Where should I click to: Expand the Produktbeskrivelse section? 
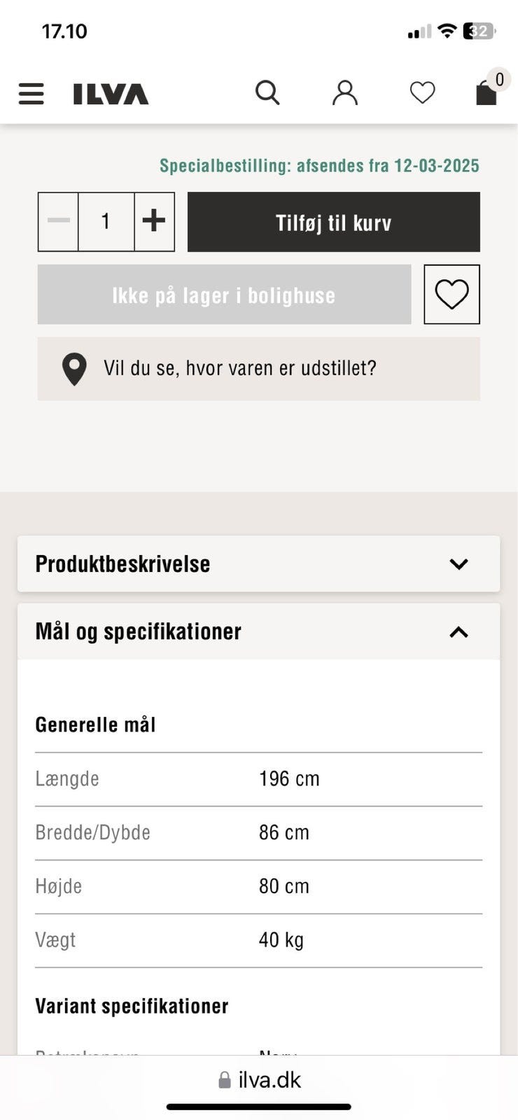tap(258, 564)
